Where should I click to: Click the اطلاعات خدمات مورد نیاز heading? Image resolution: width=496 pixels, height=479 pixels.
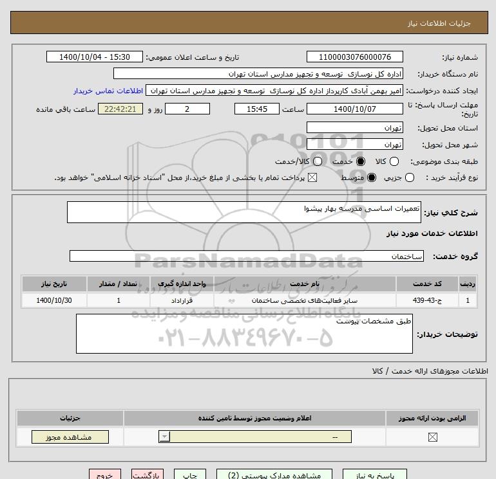click(x=432, y=233)
